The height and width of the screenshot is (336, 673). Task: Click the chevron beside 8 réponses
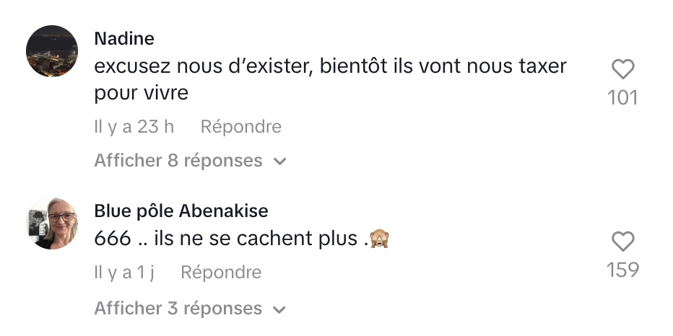(x=280, y=162)
